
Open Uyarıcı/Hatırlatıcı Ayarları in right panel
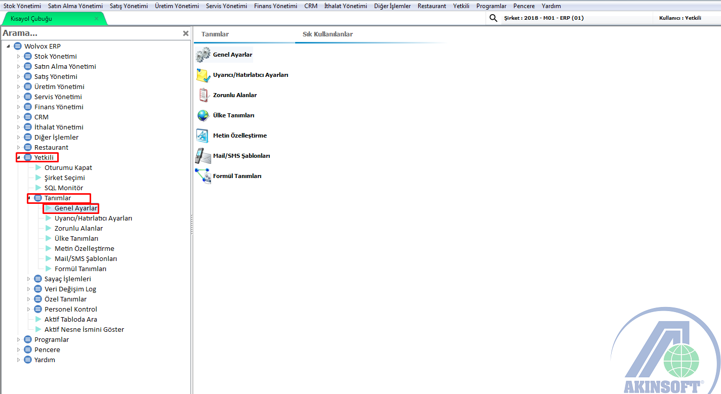[251, 75]
